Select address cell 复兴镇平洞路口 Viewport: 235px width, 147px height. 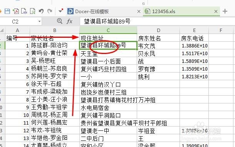(108, 115)
